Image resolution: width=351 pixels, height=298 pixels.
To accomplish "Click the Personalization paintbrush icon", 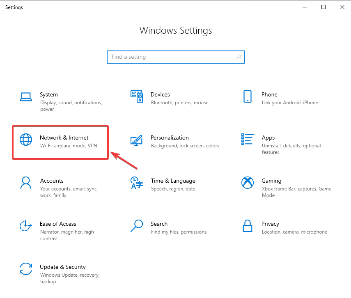I will coord(137,140).
